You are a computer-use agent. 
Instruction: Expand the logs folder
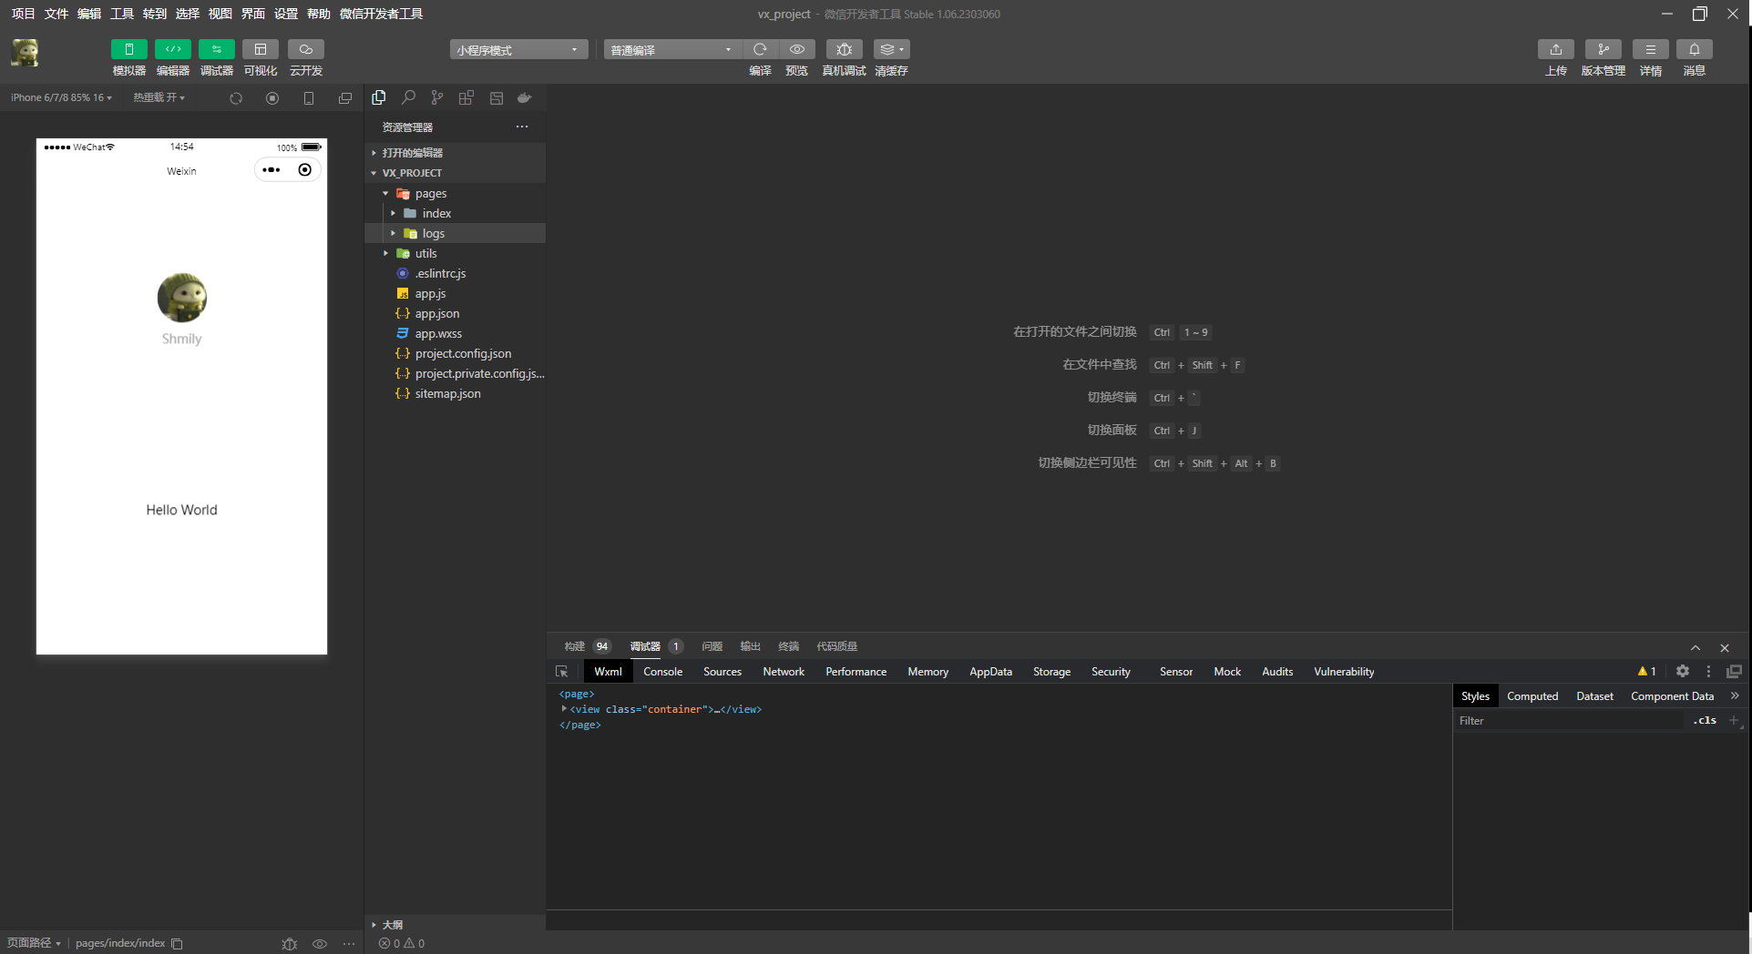pyautogui.click(x=456, y=234)
